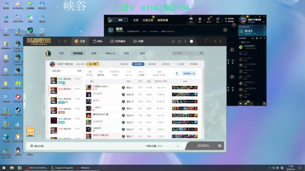Show hidden system tray icons chevron

[270, 168]
